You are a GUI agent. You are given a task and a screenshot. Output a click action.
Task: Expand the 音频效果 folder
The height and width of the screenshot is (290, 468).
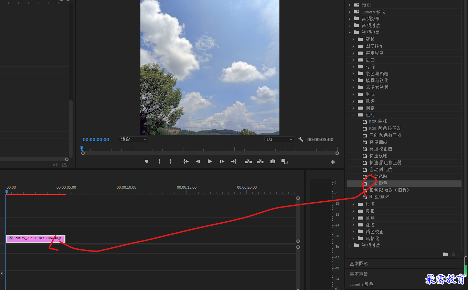(350, 19)
